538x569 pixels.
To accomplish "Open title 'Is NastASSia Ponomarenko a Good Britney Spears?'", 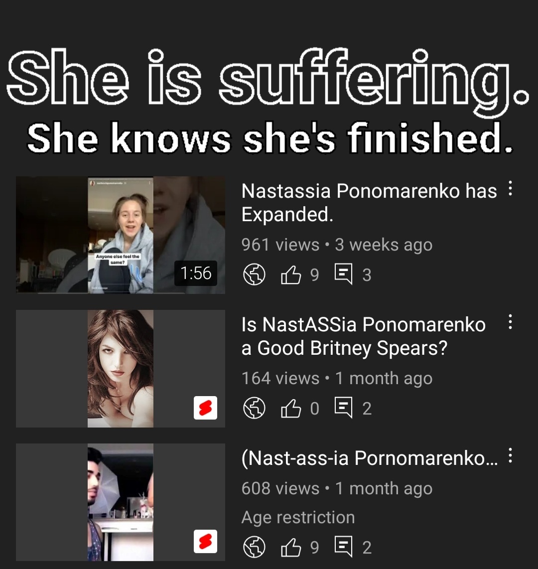I will click(x=364, y=336).
